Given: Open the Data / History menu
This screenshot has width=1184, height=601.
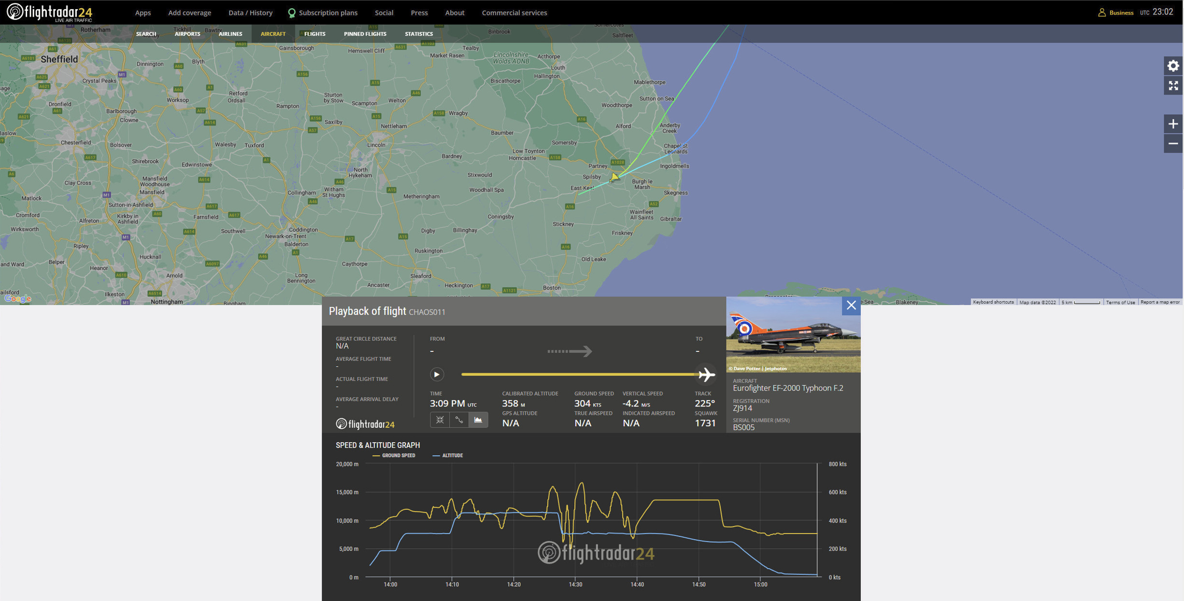Looking at the screenshot, I should click(250, 13).
